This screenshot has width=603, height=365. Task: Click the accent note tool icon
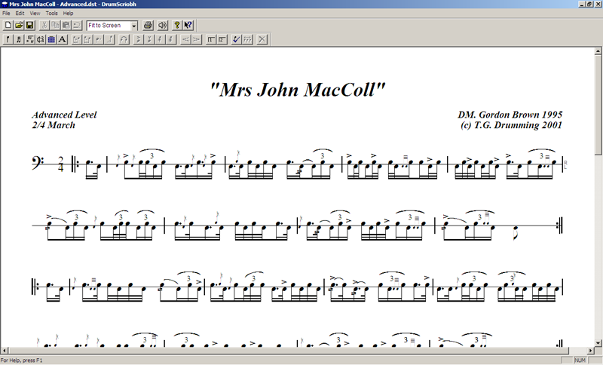[x=138, y=39]
